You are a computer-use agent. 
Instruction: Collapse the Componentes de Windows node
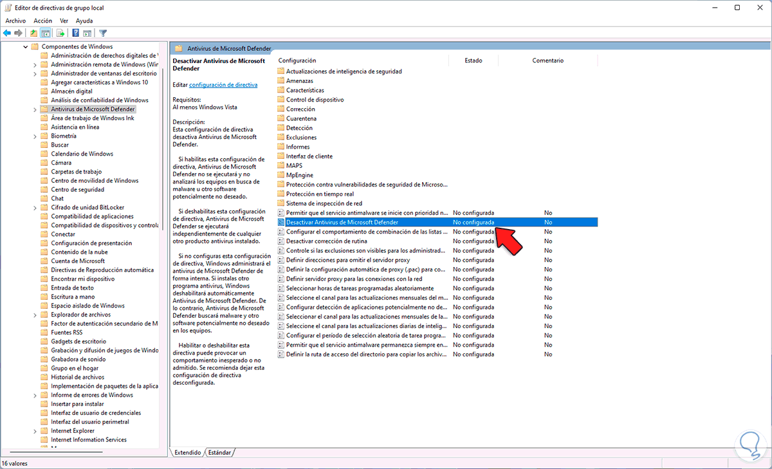[x=26, y=46]
